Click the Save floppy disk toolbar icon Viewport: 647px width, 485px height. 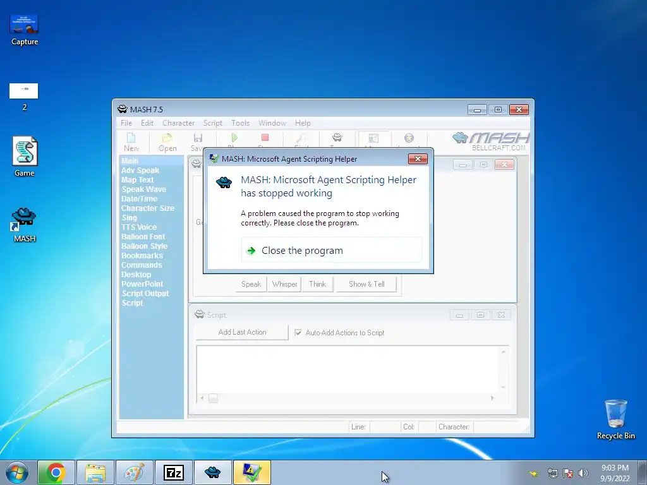pos(198,142)
